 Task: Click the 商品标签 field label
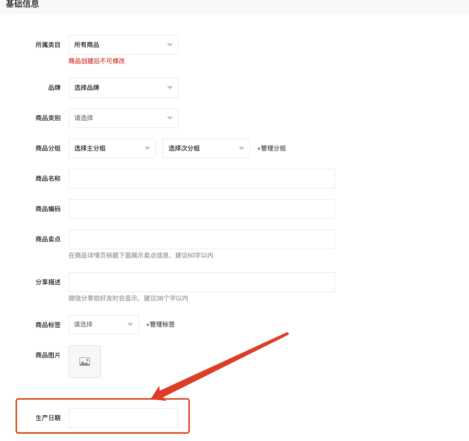48,324
